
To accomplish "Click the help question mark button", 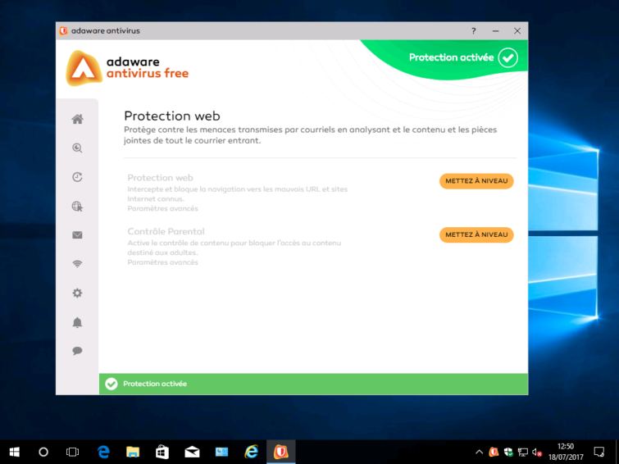I will tap(473, 31).
